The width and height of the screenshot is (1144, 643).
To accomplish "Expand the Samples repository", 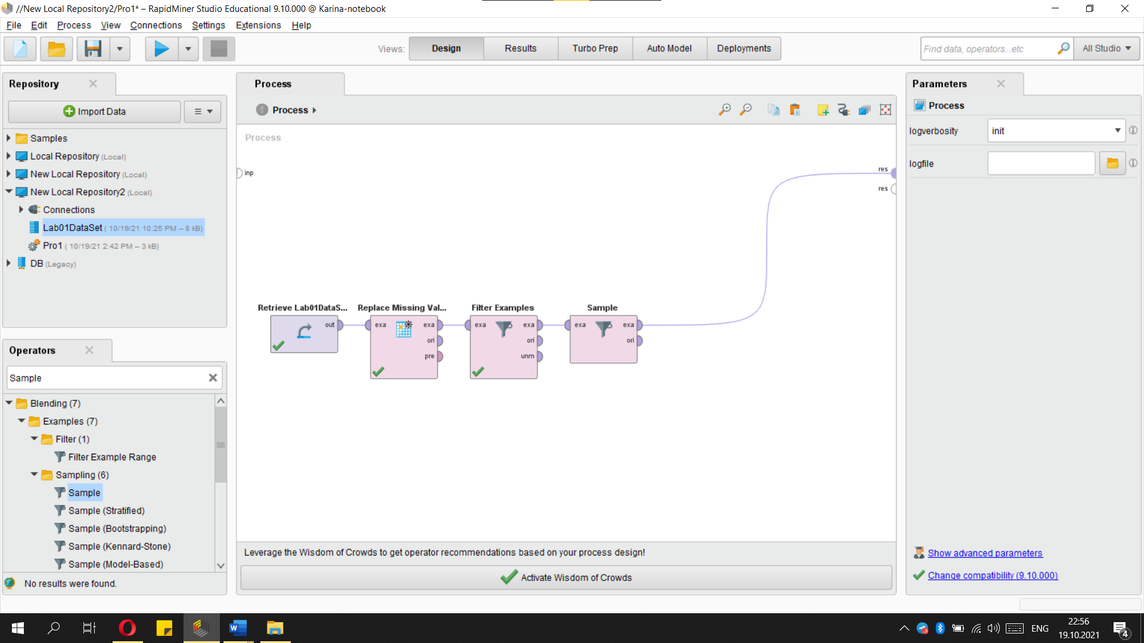I will 8,138.
